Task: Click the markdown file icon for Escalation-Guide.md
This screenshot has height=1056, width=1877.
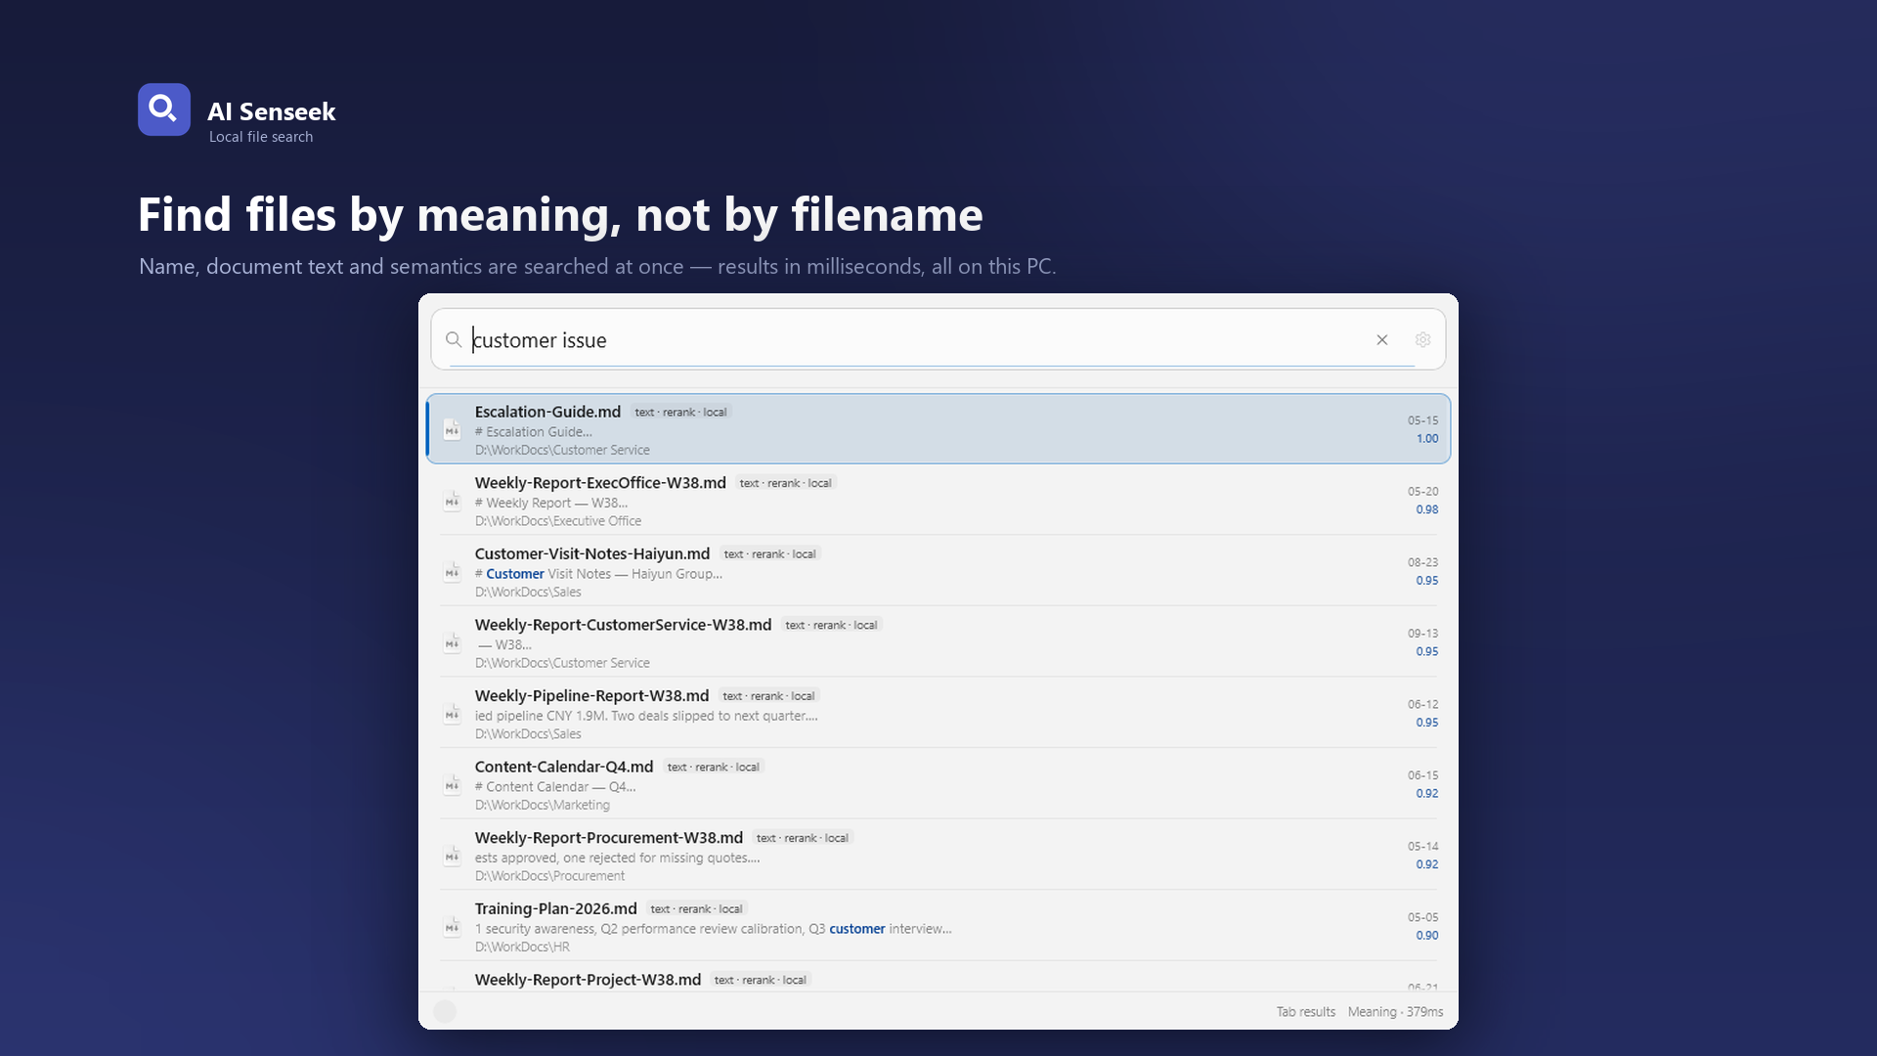Action: pos(452,429)
